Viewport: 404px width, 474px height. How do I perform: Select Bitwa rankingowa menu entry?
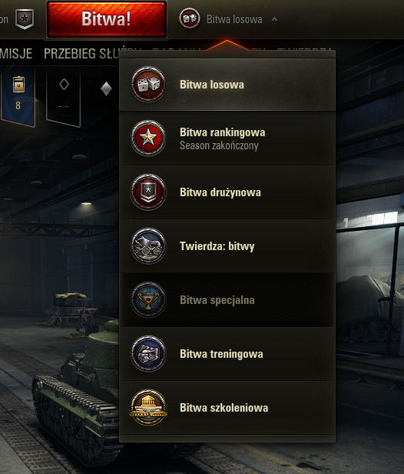(227, 139)
